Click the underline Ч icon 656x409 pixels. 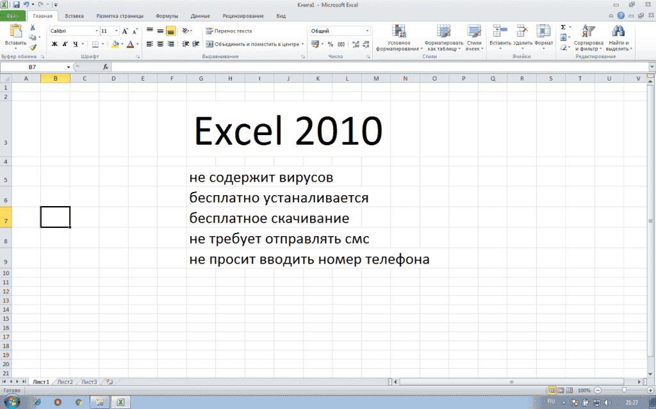pos(75,44)
